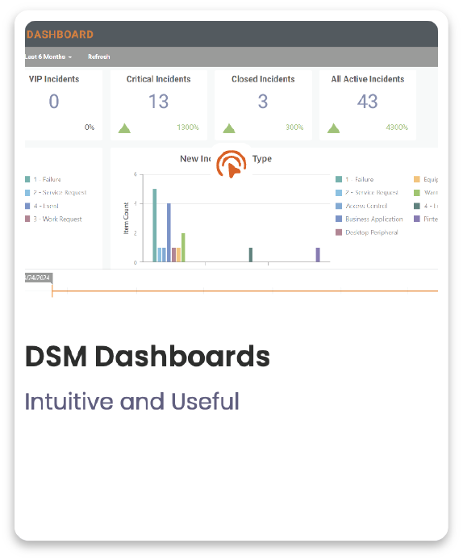Open the Critical Incidents card title

tap(158, 79)
